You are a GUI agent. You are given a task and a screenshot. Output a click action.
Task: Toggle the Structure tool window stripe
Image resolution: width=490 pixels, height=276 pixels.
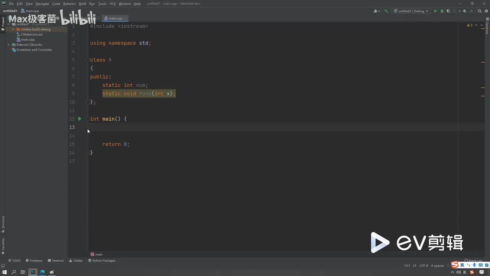(x=3, y=224)
